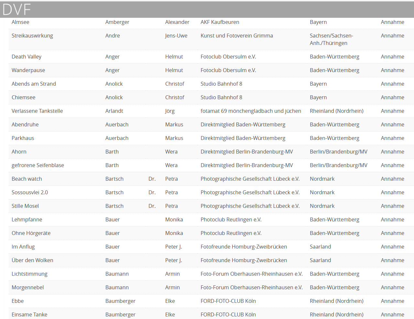The width and height of the screenshot is (414, 319).
Task: Click surname 'Baumberger' in Ebbe row
Action: [120, 301]
